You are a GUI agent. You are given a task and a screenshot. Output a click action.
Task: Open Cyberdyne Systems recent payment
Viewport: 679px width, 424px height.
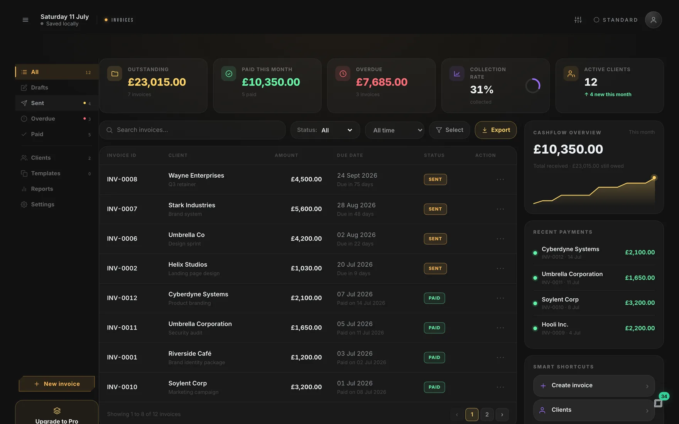pyautogui.click(x=594, y=253)
